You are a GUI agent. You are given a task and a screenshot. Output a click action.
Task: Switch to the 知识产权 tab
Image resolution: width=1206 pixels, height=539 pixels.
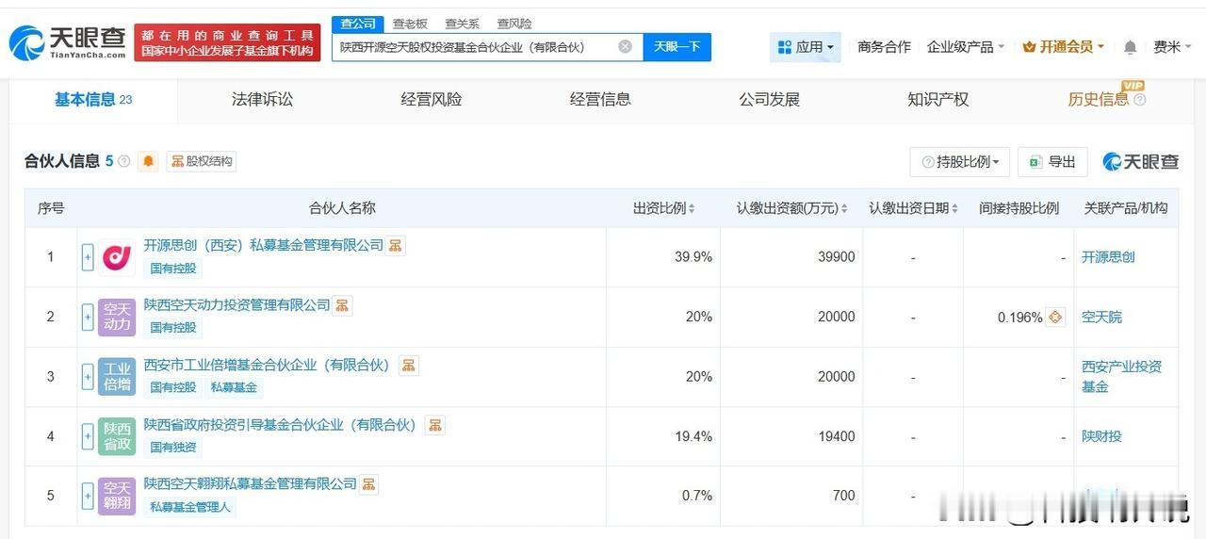click(937, 99)
